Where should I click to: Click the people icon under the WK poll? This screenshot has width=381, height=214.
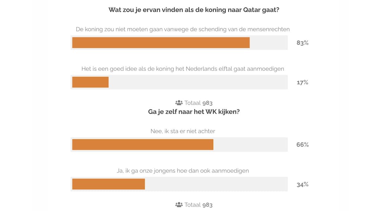coord(179,205)
